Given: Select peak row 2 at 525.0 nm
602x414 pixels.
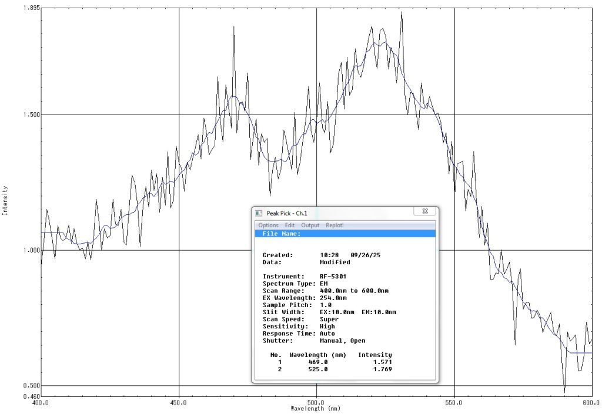Looking at the screenshot, I should (x=331, y=369).
